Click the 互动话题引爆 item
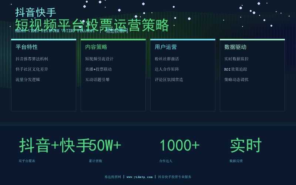 click(97, 80)
